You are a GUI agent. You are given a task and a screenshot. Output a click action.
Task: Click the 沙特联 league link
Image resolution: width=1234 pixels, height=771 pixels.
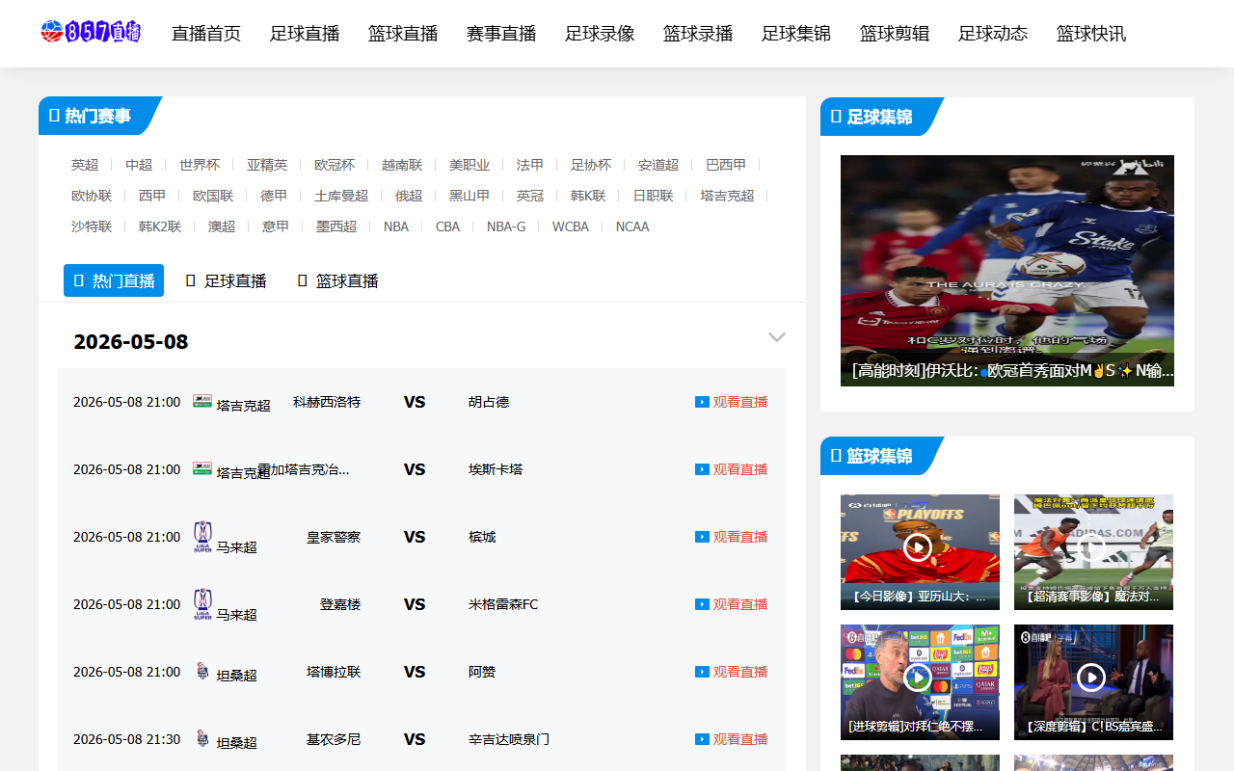(x=92, y=226)
